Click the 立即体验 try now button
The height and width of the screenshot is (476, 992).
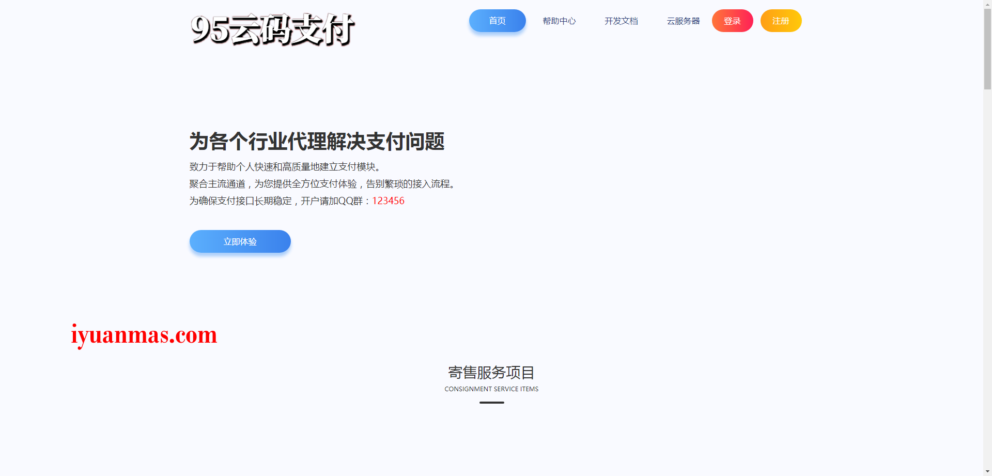tap(240, 241)
